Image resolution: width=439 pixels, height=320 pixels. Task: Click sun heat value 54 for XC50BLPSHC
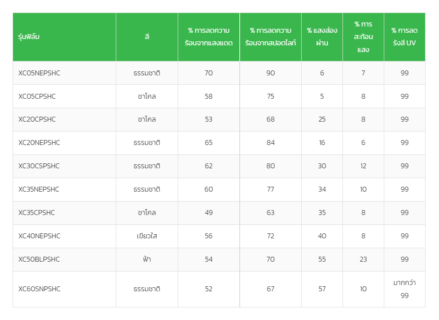click(209, 259)
